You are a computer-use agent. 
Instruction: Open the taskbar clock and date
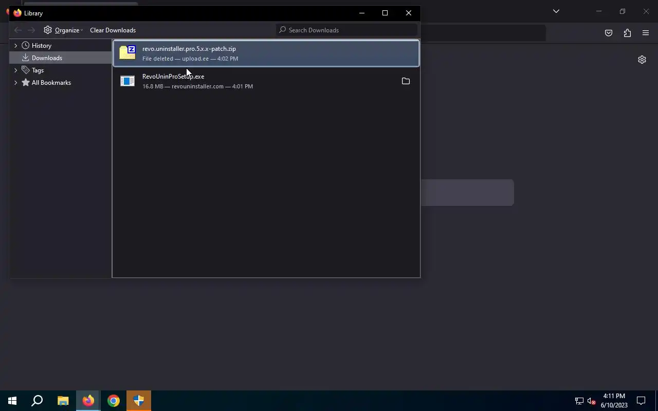pos(614,401)
